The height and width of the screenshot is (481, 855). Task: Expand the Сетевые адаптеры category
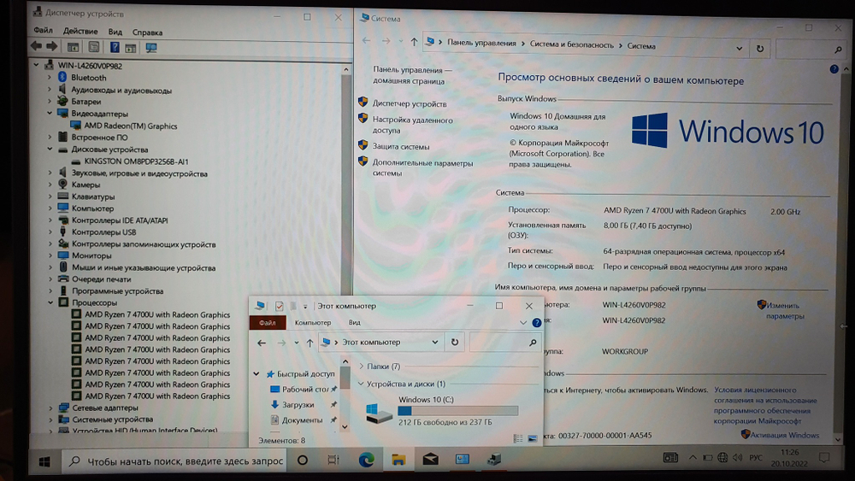[x=50, y=408]
